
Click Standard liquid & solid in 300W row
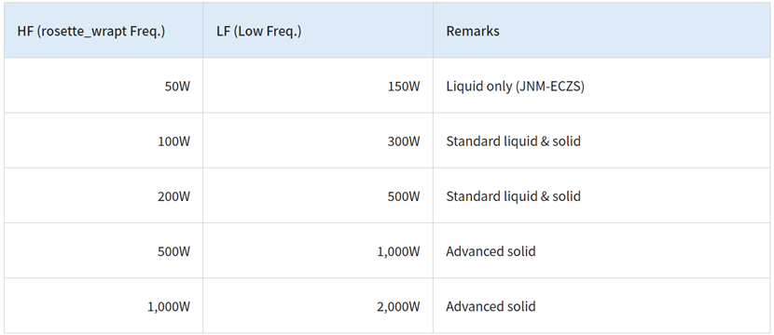point(514,141)
